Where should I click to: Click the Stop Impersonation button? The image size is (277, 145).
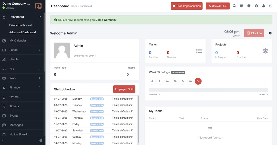click(187, 6)
